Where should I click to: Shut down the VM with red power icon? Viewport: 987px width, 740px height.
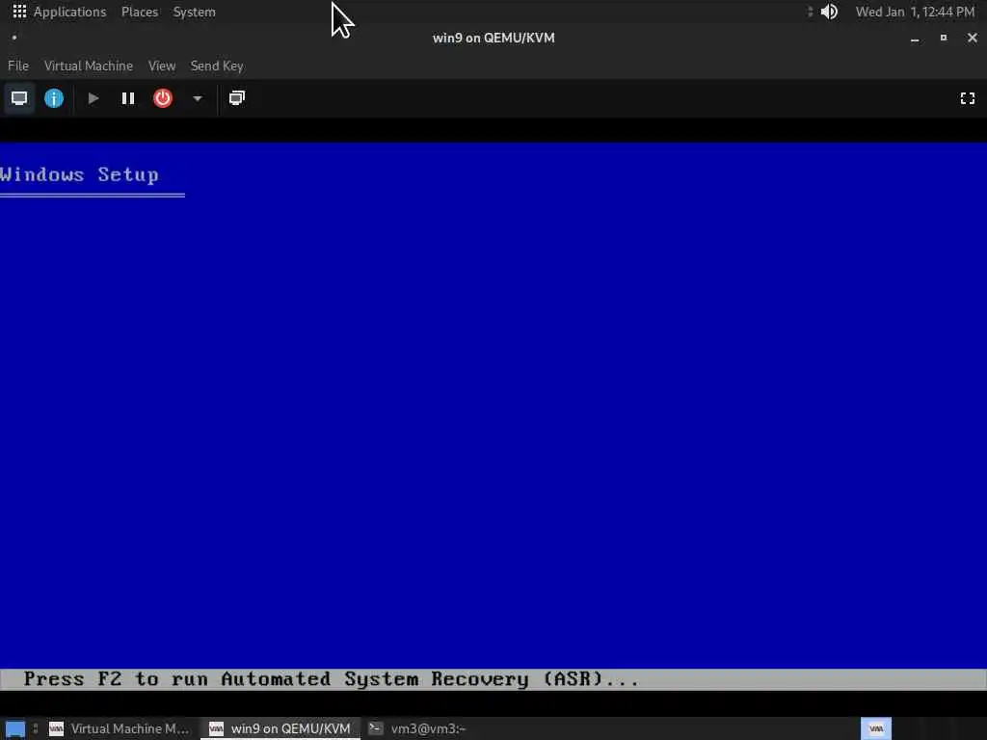[x=162, y=98]
